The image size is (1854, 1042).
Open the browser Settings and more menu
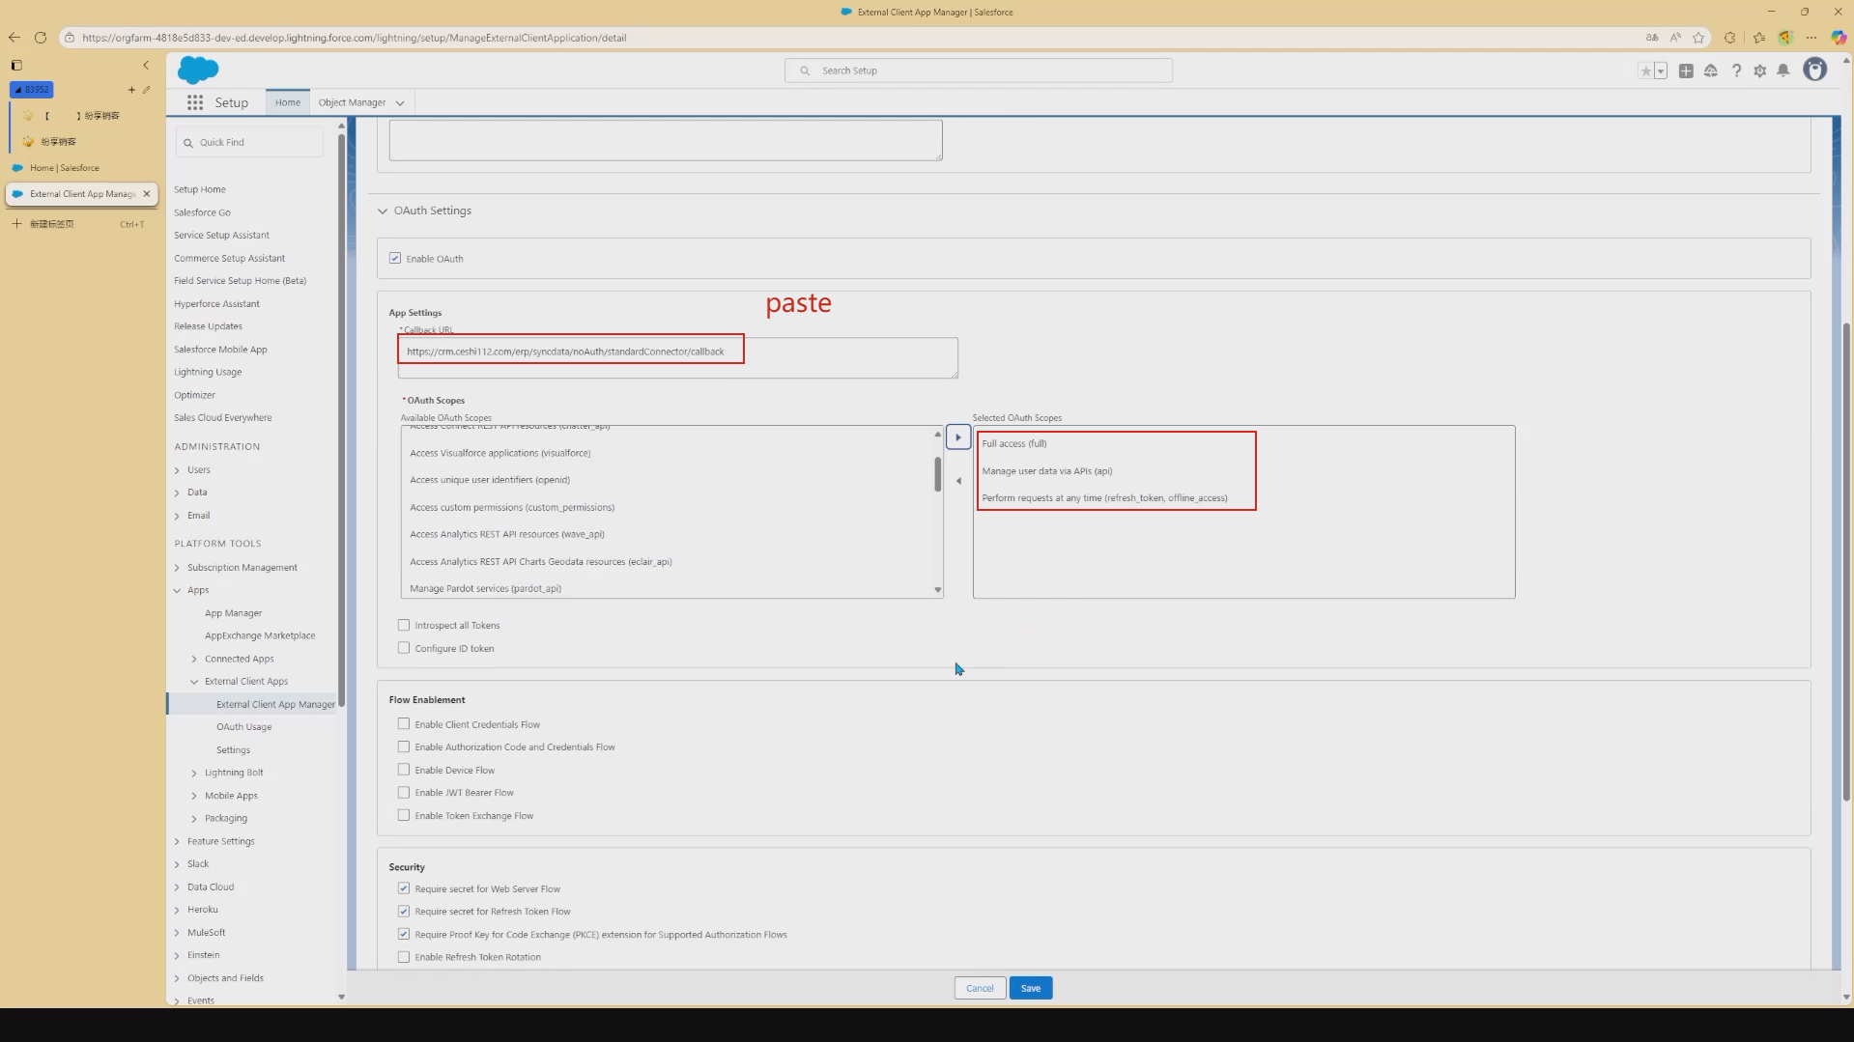point(1811,38)
